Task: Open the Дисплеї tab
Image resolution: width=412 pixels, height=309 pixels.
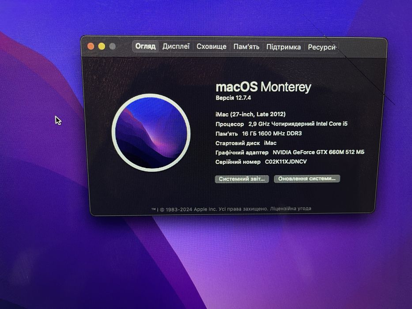Action: pos(176,47)
